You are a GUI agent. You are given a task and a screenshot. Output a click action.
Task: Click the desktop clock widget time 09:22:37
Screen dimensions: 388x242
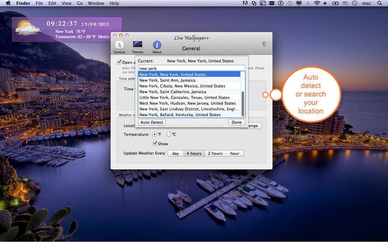62,24
